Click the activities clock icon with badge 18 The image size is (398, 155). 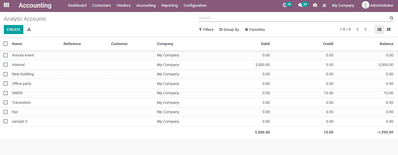[285, 5]
